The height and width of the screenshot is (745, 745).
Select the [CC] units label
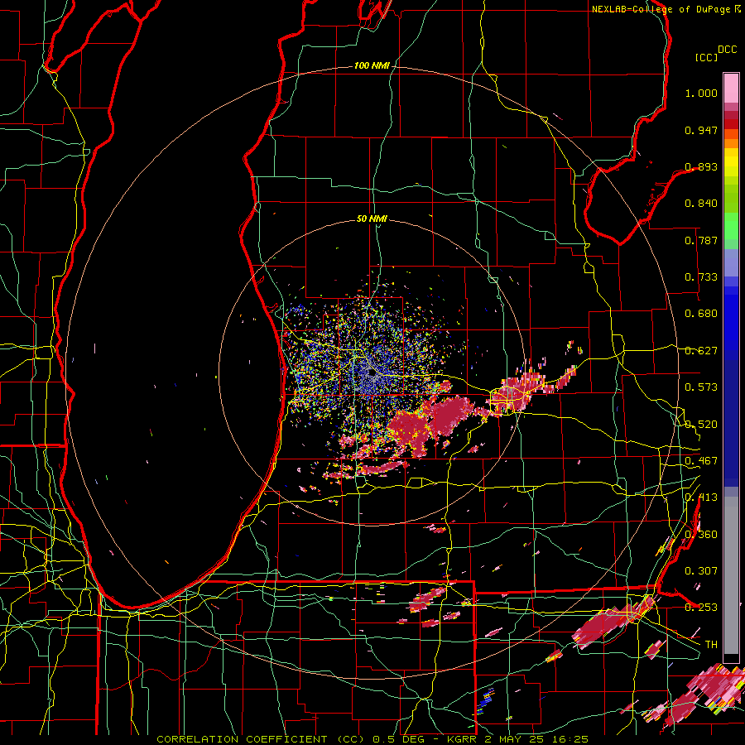tap(707, 57)
